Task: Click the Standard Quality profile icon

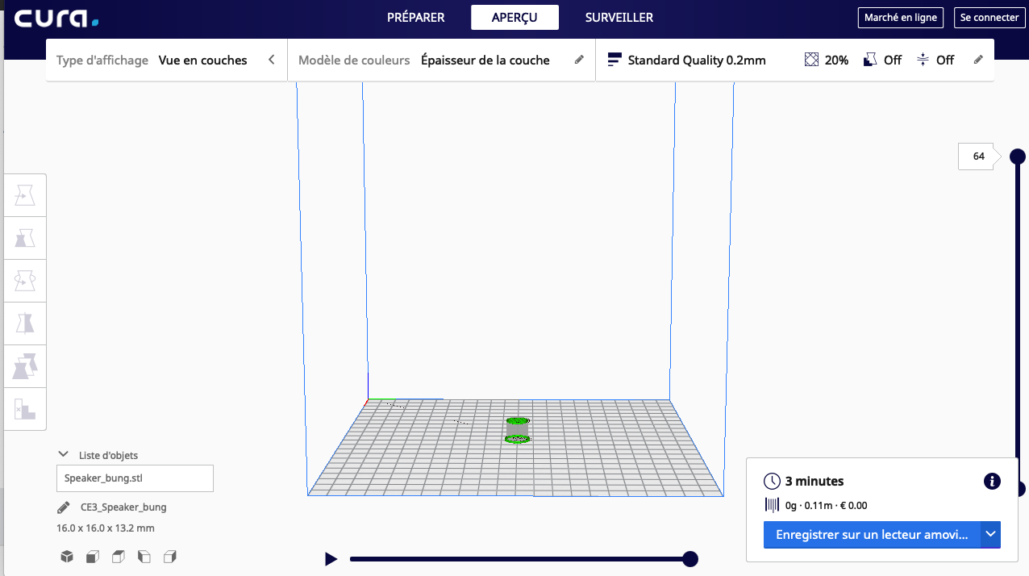Action: [615, 60]
